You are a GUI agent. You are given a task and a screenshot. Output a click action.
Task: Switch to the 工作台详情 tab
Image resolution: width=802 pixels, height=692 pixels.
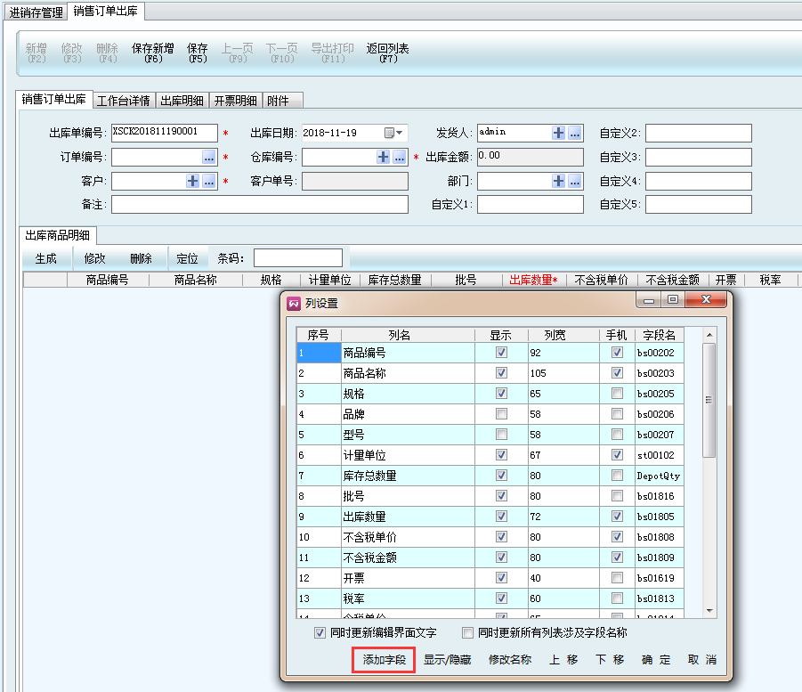coord(123,101)
